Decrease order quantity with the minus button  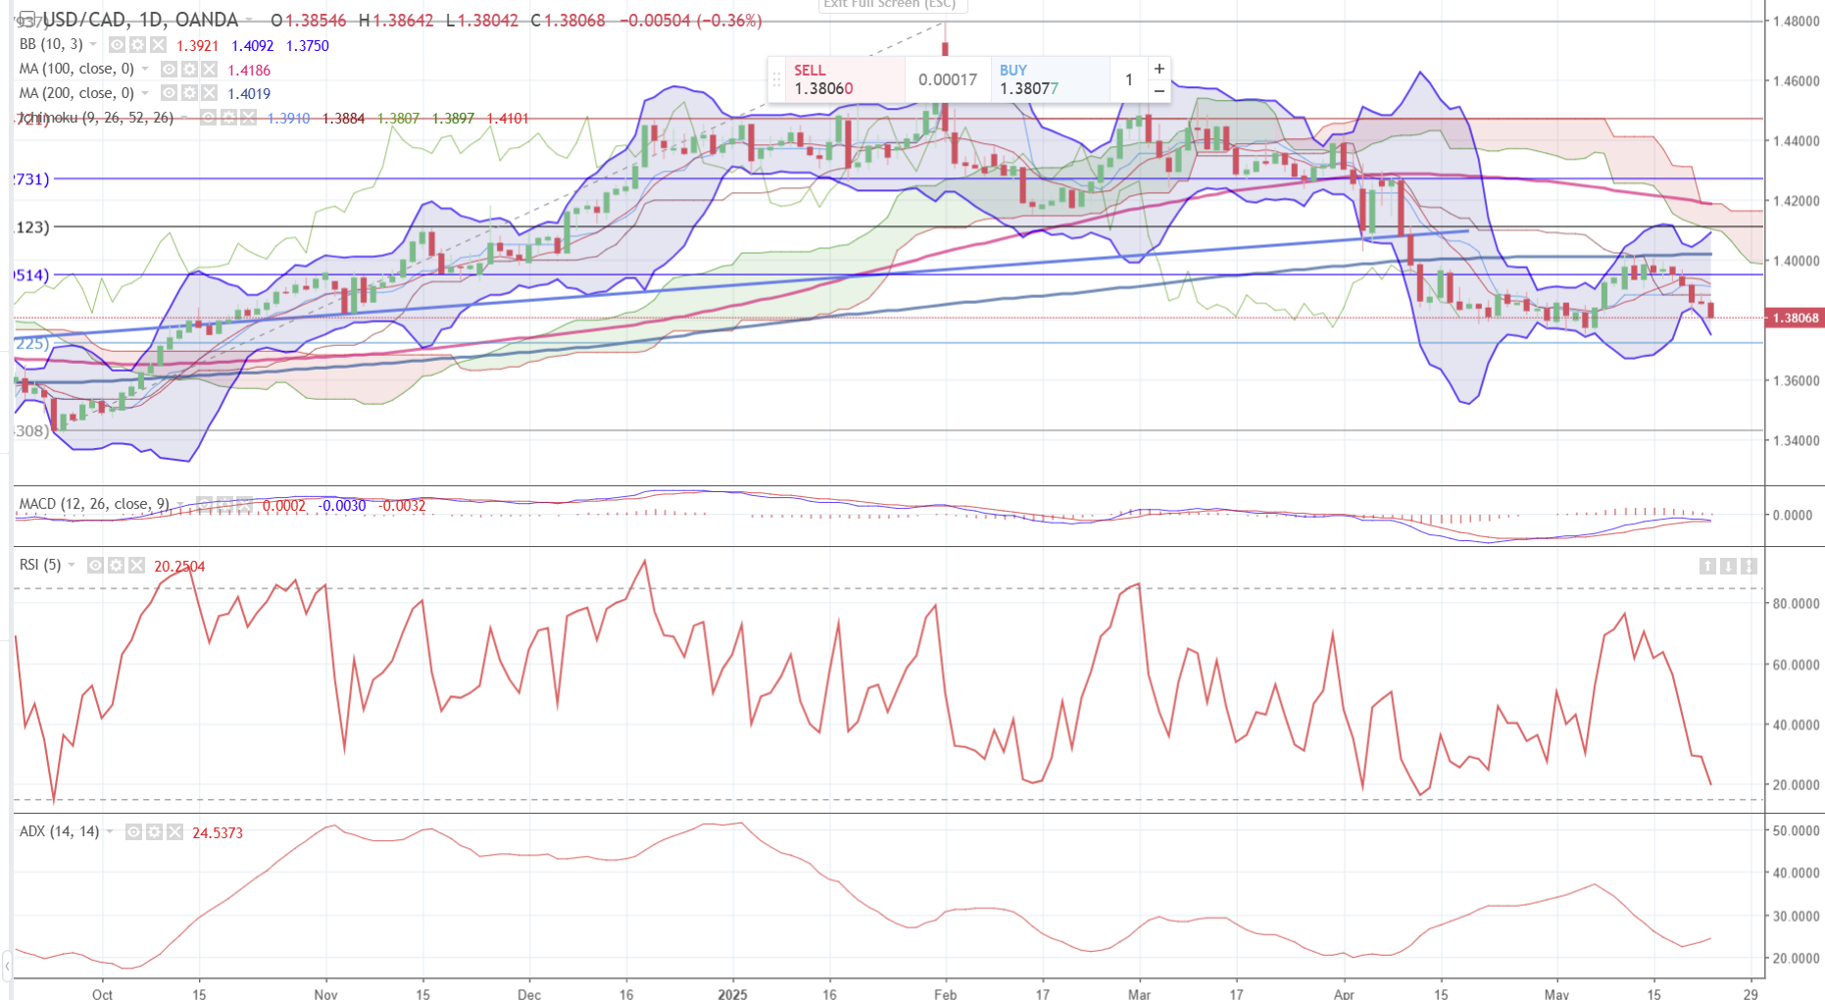click(1159, 90)
